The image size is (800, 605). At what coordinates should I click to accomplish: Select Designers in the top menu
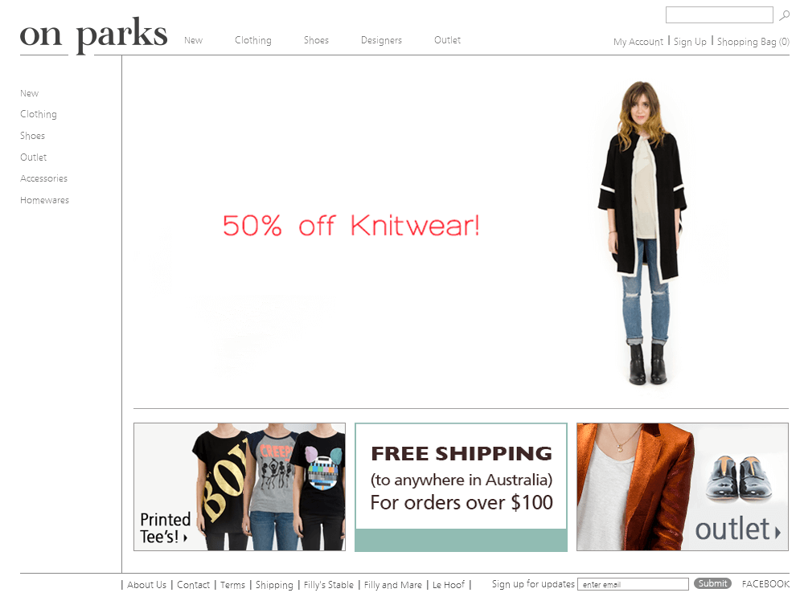[x=381, y=40]
